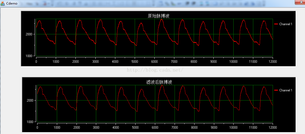Viewport: 305px width, 134px height.
Task: Click x-axis label 12000 in 滤波后脉搏波 chart
Action: [x=273, y=127]
